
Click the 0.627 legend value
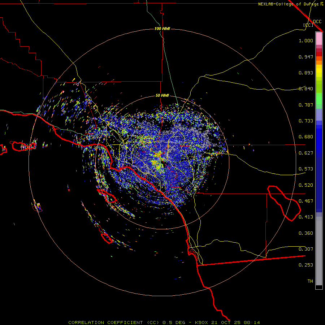click(306, 153)
